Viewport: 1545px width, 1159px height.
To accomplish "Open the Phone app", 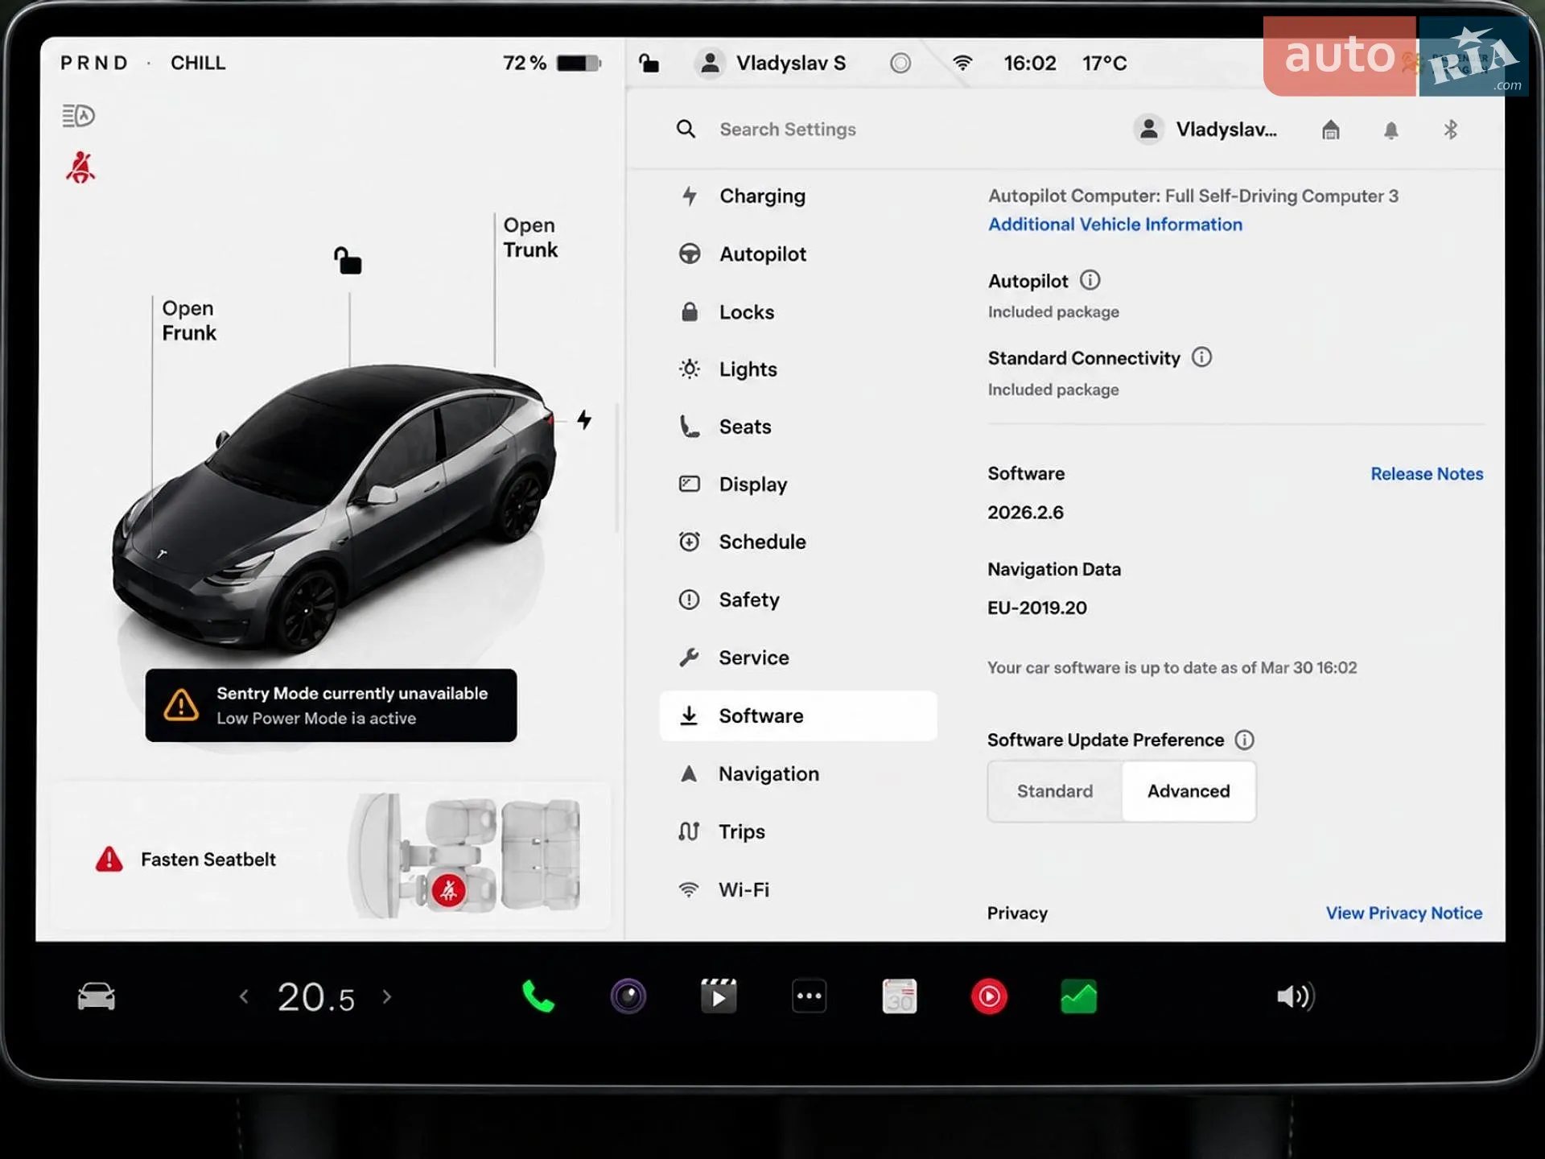I will (x=538, y=996).
